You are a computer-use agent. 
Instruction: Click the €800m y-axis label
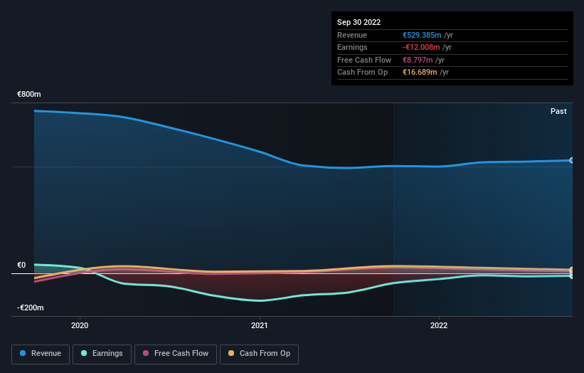point(29,94)
